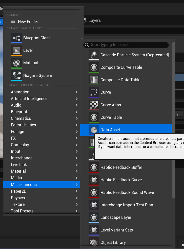Image resolution: width=184 pixels, height=249 pixels.
Task: Click the Blueprint Class icon
Action: 17,38
